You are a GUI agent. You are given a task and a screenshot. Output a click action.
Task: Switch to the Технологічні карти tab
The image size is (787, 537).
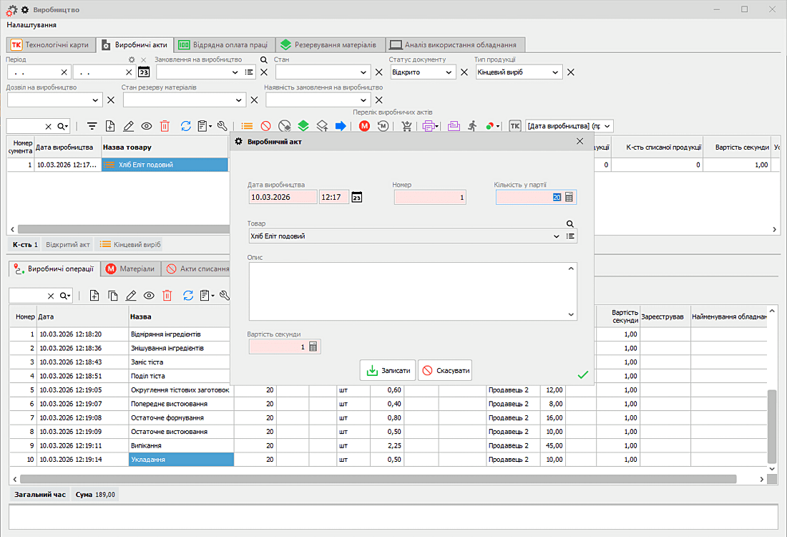click(x=50, y=44)
